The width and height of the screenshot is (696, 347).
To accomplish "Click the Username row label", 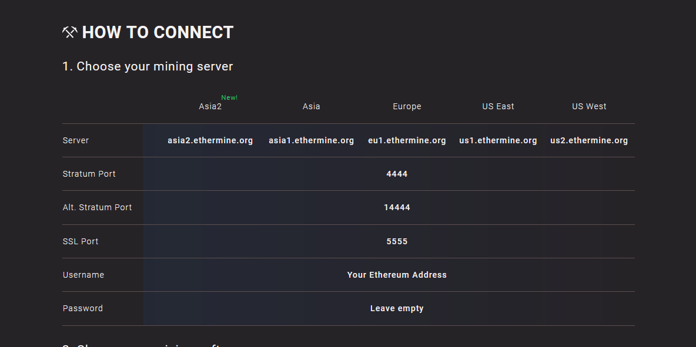I will (83, 275).
